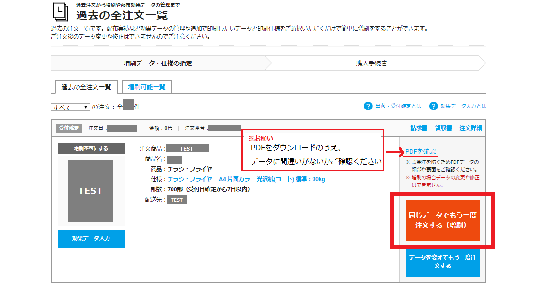The image size is (547, 297).
Task: Click the 購入手続き step in progress bar
Action: pos(372,63)
